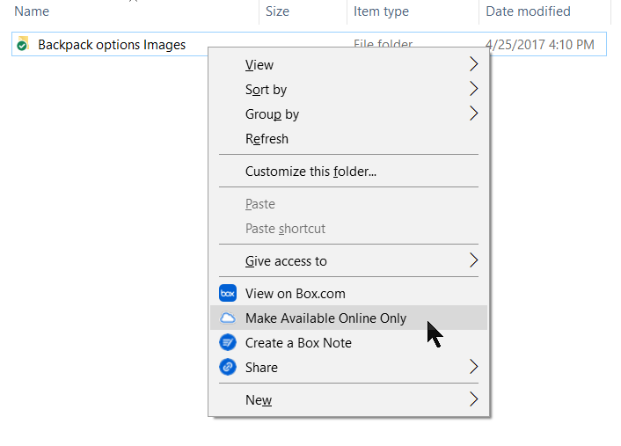Select the Backpack options Images folder name
The height and width of the screenshot is (446, 621).
point(112,44)
